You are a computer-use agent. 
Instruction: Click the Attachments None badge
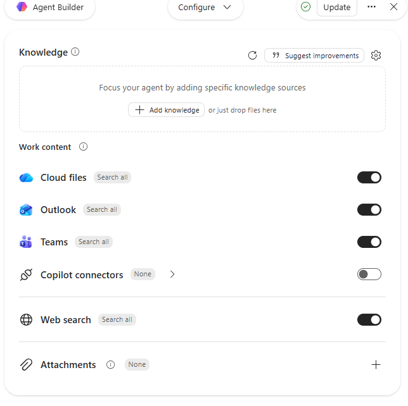tap(137, 364)
